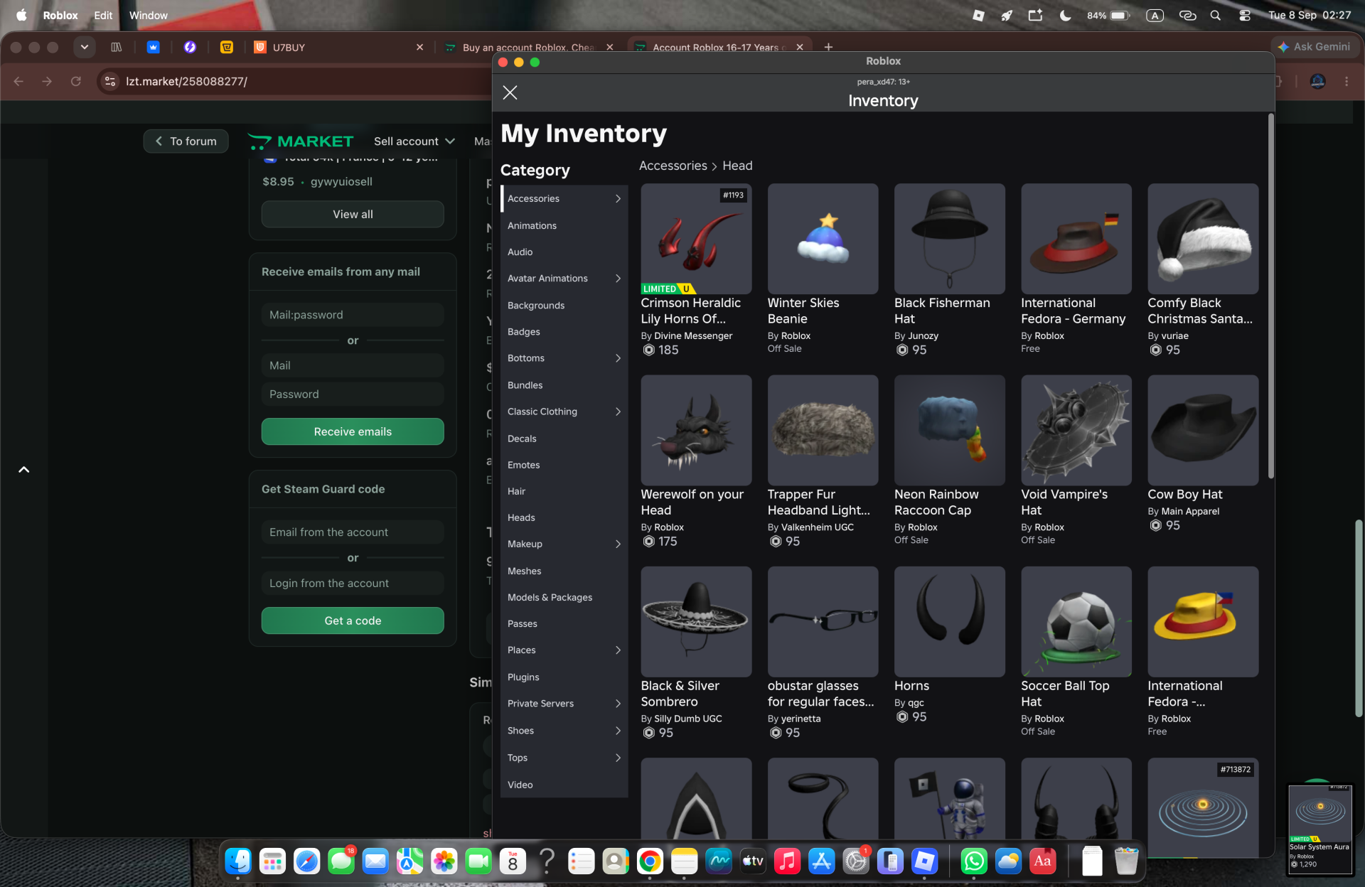Open Messages app in the dock
1365x887 pixels.
(x=341, y=861)
